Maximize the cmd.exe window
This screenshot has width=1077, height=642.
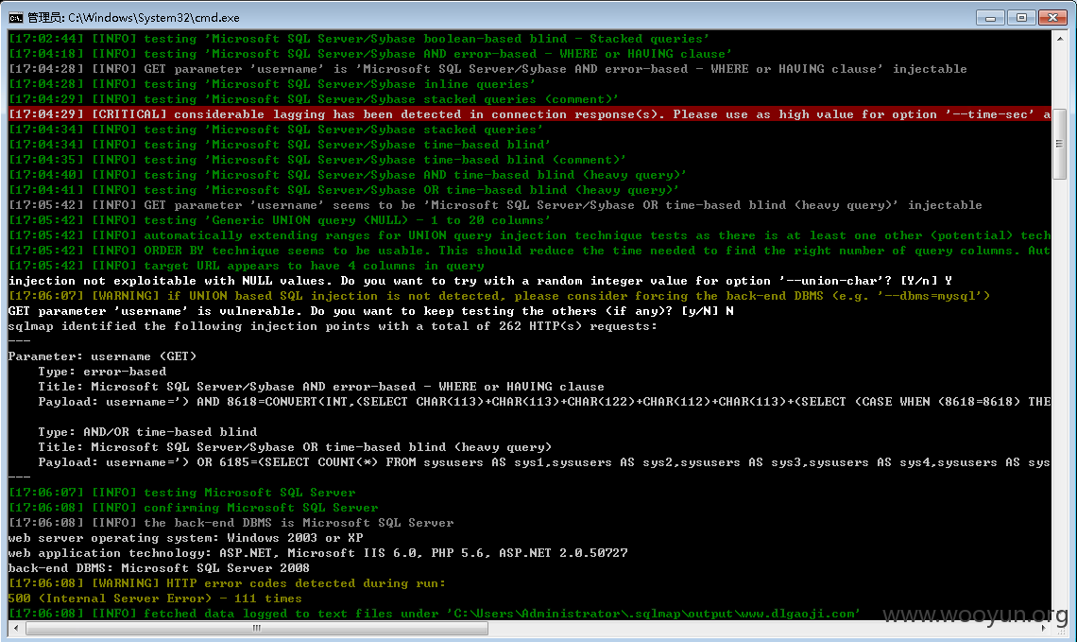point(1021,18)
